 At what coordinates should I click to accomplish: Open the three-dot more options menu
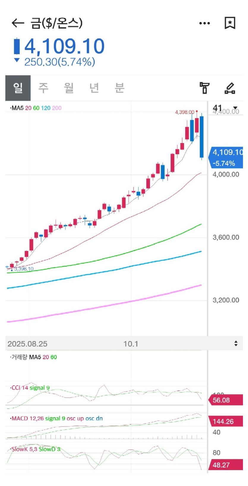pos(205,23)
